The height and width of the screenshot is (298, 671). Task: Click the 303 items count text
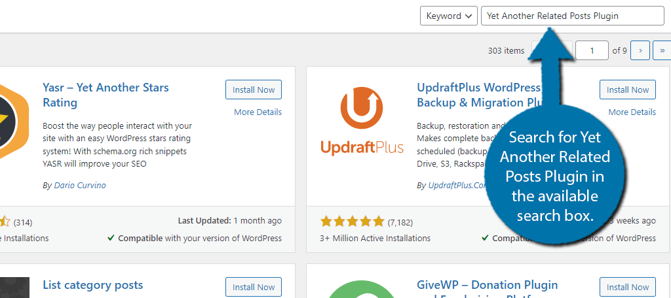507,50
